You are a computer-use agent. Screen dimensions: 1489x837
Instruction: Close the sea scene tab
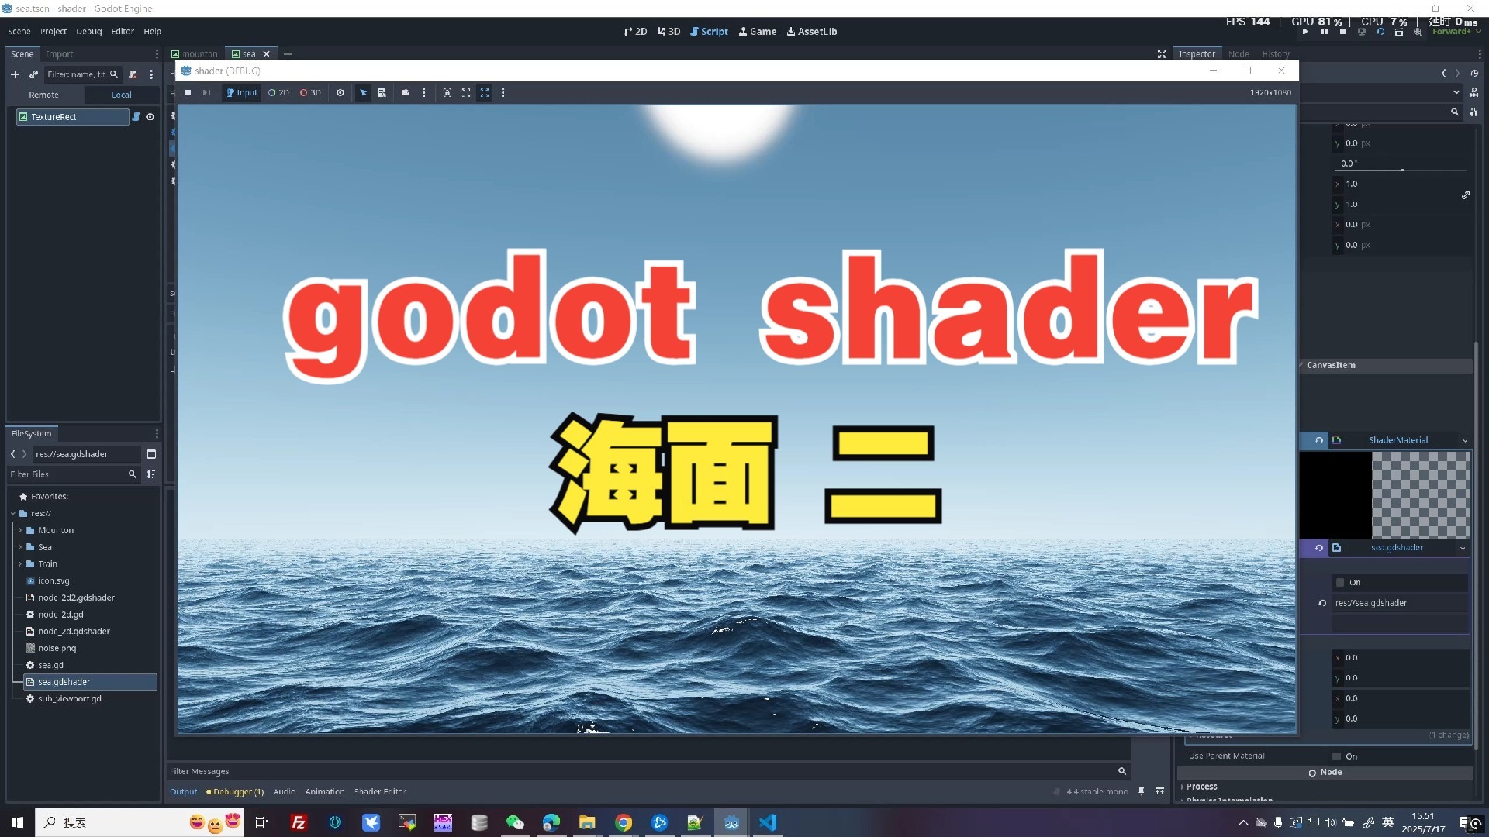tap(267, 54)
